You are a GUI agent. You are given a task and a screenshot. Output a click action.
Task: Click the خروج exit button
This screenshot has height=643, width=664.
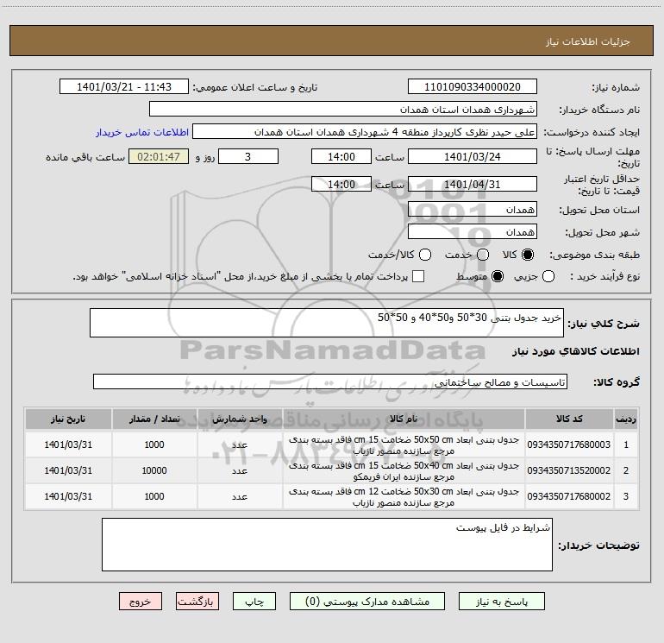click(141, 602)
